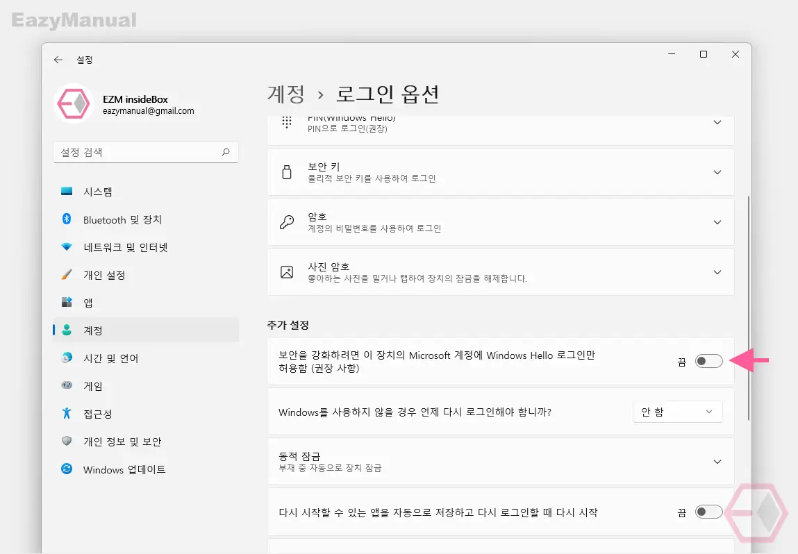The image size is (798, 554).
Task: Click the Bluetooth icon in sidebar
Action: [67, 219]
